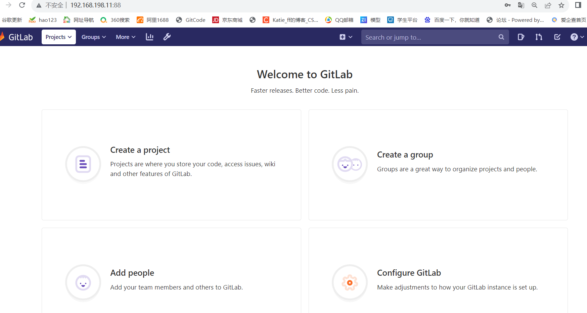Click the Create a group heading
The image size is (587, 313).
click(x=405, y=154)
